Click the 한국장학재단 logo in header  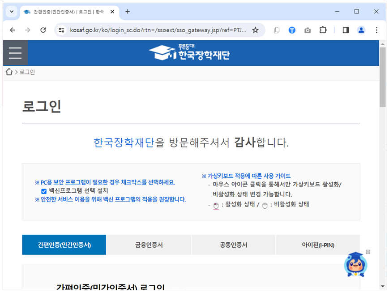tap(189, 52)
